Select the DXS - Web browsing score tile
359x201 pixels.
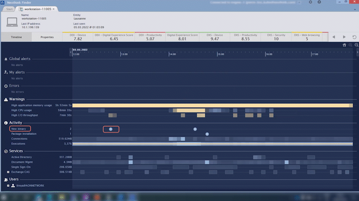(x=306, y=37)
